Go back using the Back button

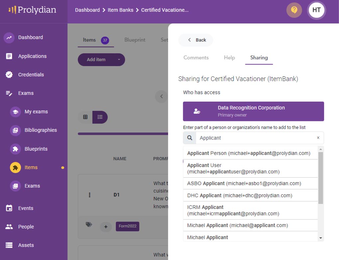(x=196, y=40)
